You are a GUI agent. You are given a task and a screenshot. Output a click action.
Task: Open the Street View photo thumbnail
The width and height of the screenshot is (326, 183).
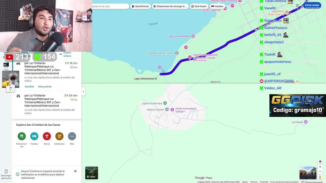pos(308,173)
